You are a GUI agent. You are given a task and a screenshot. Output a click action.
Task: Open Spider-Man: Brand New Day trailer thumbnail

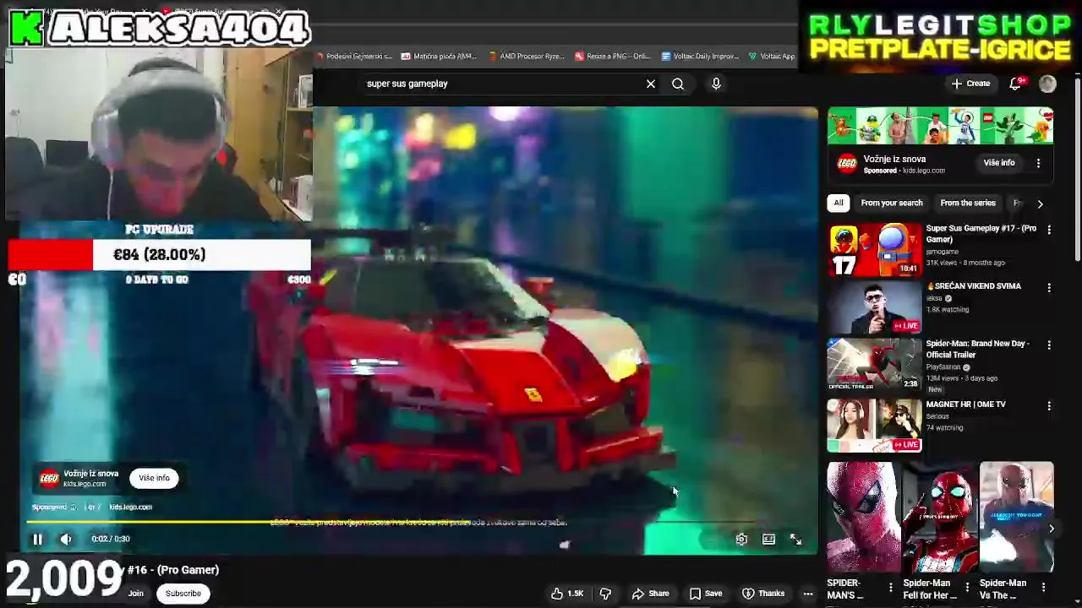(x=874, y=364)
